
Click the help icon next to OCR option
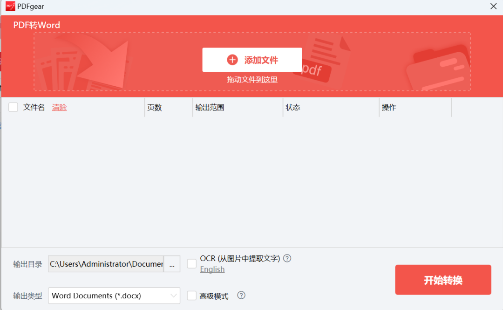point(287,258)
